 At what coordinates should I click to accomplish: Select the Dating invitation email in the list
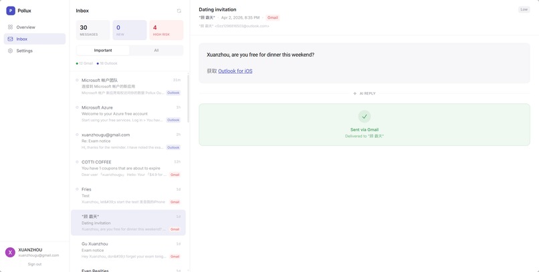(x=128, y=223)
